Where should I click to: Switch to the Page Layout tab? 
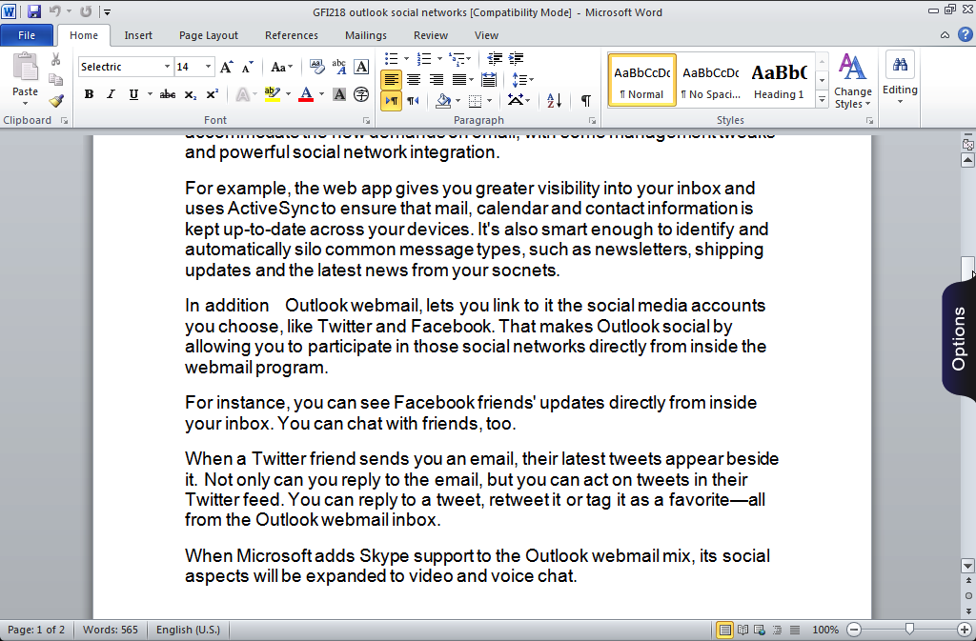(x=209, y=35)
